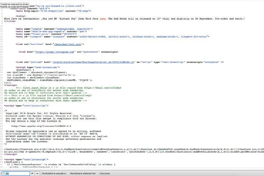Screen dimensions: 264x176
Task: Click the 'WITHOUT WARRANTIES OR CONDITIONS' line
Action: click(57, 136)
